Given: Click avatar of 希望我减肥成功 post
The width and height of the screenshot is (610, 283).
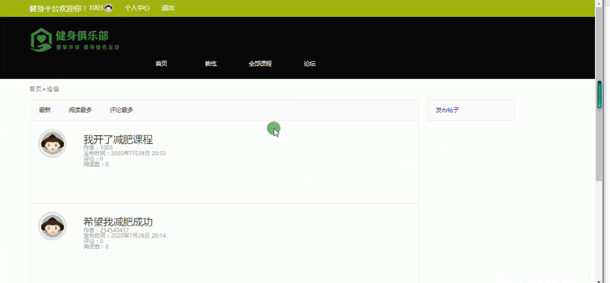Looking at the screenshot, I should [x=53, y=226].
